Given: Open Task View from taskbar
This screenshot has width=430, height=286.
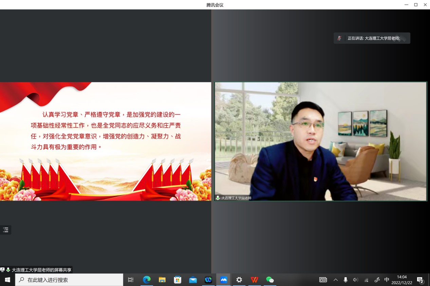Looking at the screenshot, I should click(131, 280).
